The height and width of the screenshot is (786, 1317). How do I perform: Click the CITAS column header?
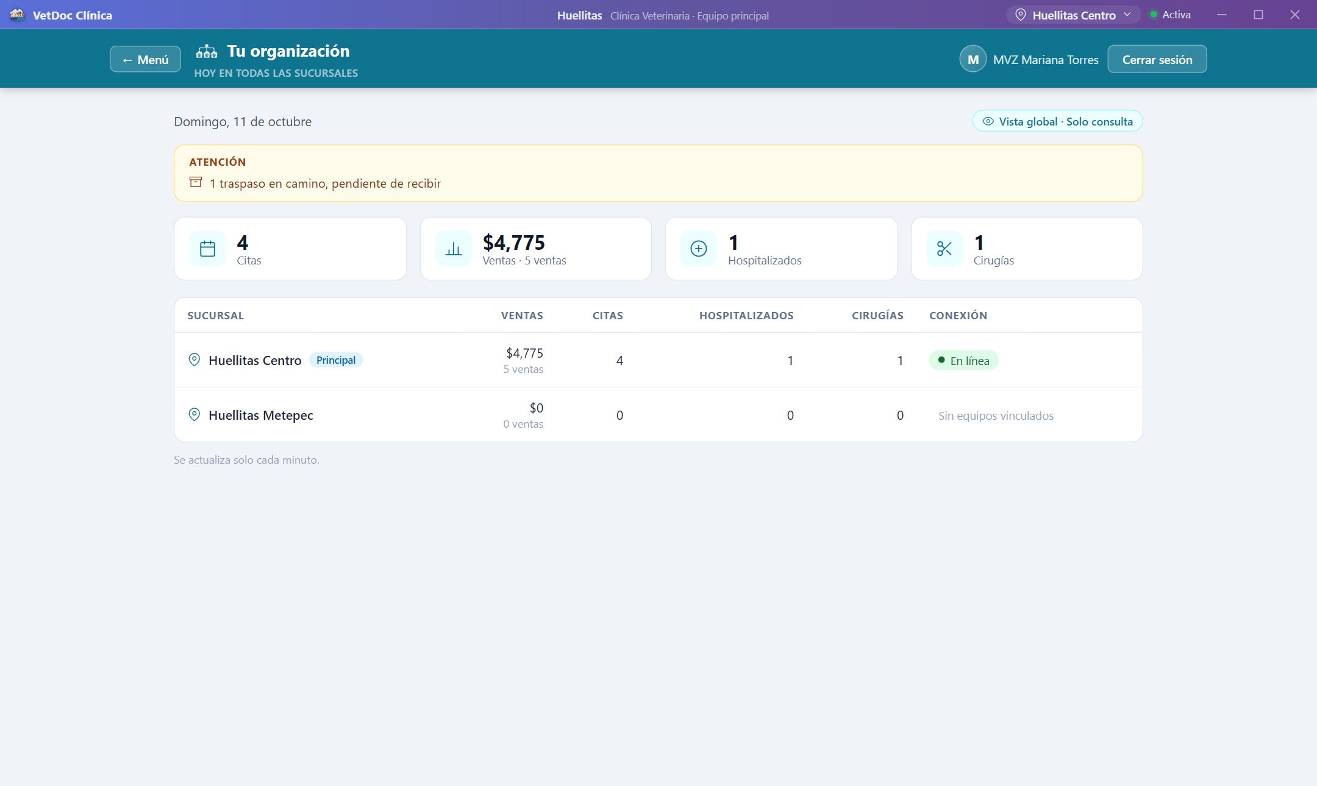608,316
